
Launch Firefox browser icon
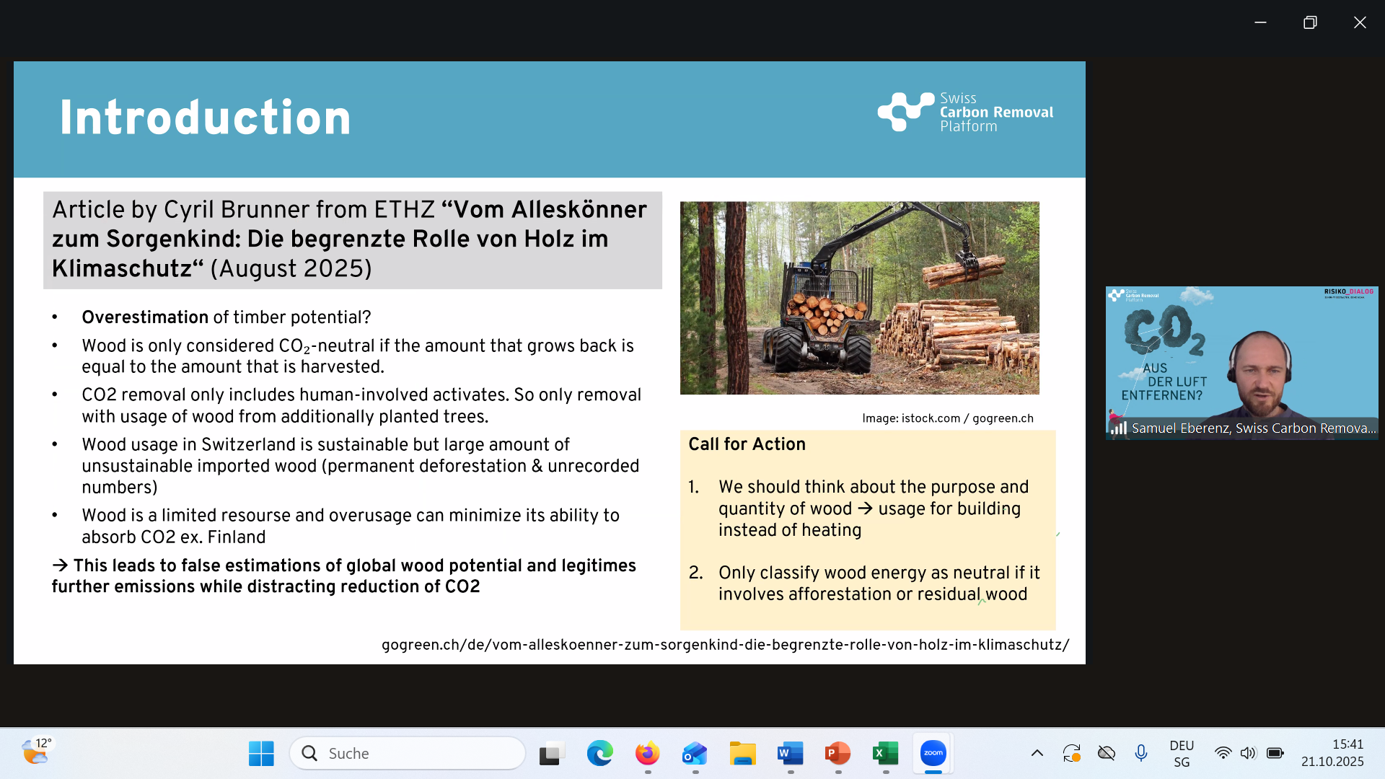coord(647,754)
